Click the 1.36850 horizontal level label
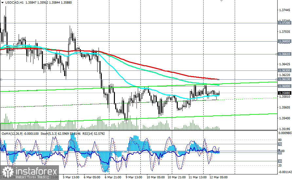The height and width of the screenshot is (180, 292). [284, 41]
